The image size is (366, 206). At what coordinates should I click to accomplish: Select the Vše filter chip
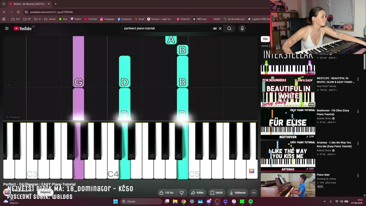tap(265, 39)
